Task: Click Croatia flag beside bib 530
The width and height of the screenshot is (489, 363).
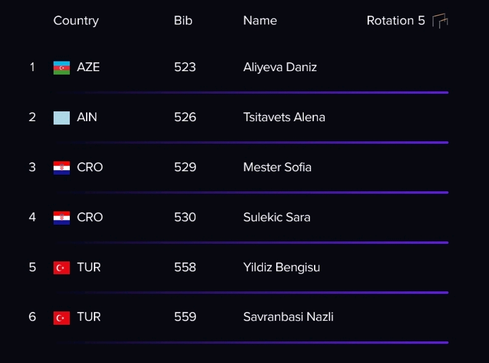Action: pyautogui.click(x=61, y=218)
